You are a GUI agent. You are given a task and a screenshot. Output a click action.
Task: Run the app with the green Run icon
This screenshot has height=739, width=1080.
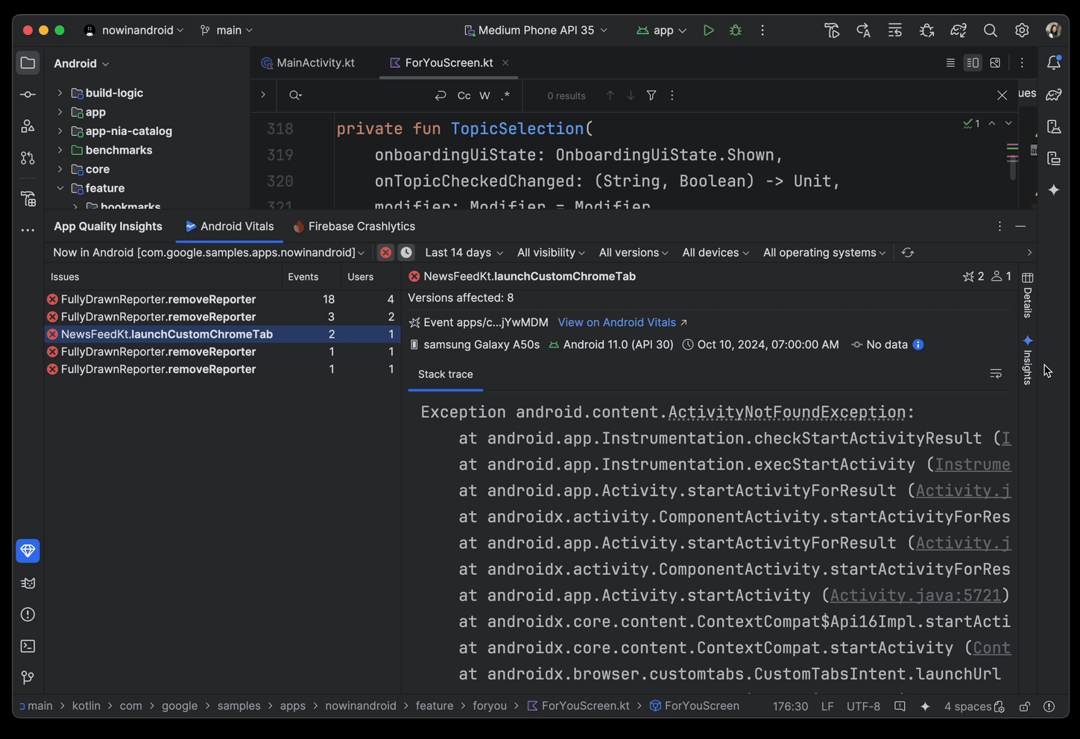point(708,30)
